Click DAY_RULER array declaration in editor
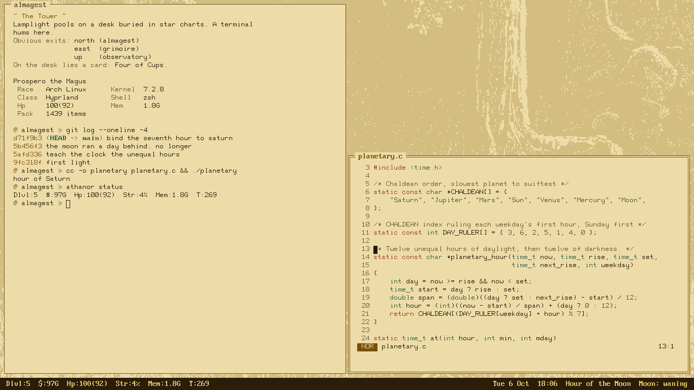This screenshot has height=390, width=694. 485,233
